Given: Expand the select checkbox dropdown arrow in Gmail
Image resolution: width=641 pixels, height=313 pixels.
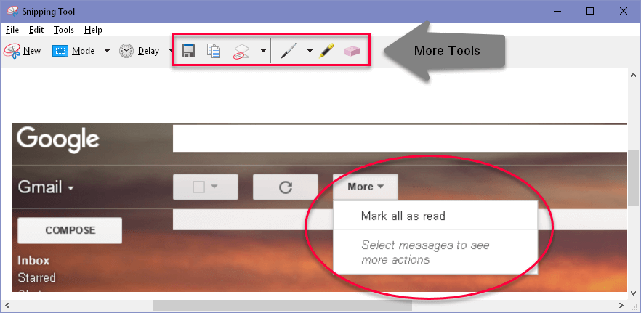Looking at the screenshot, I should 214,187.
